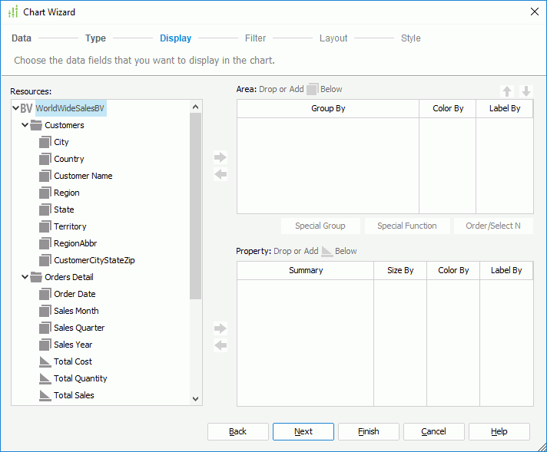
Task: Remove field from Area with left arrow
Action: click(220, 174)
